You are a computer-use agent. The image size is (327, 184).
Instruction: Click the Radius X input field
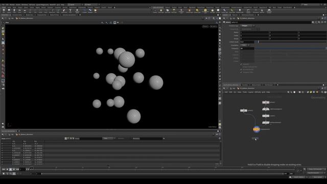coord(254,32)
